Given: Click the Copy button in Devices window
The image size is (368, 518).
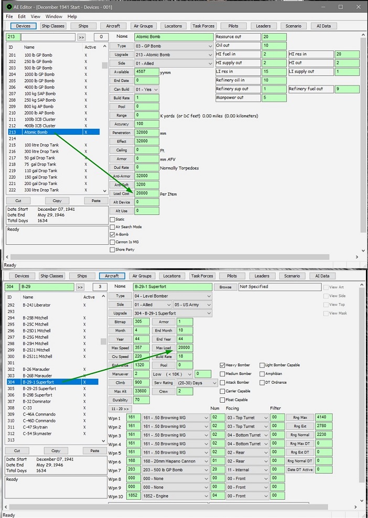Looking at the screenshot, I should point(57,200).
